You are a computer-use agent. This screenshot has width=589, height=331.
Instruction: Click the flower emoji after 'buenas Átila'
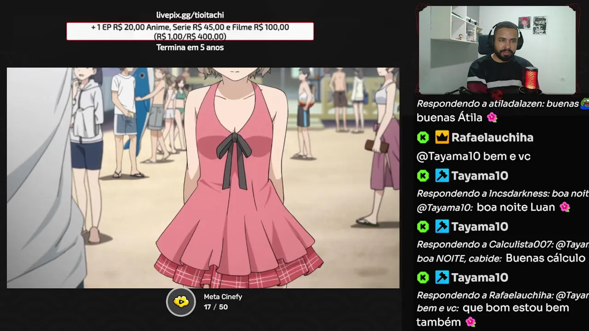[x=492, y=118]
